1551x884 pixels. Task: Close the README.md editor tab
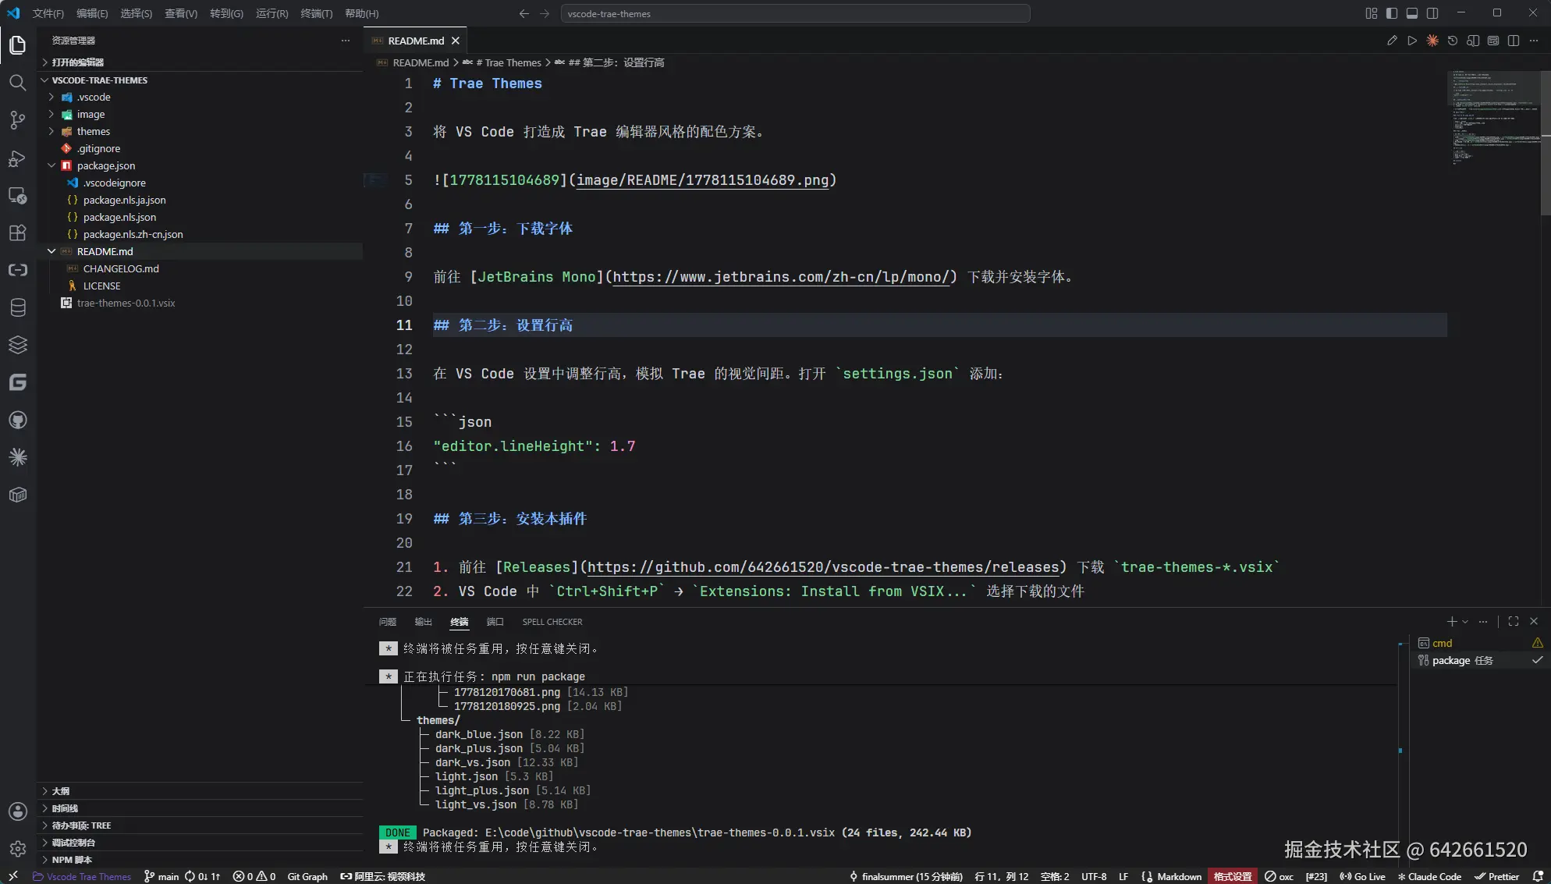456,41
